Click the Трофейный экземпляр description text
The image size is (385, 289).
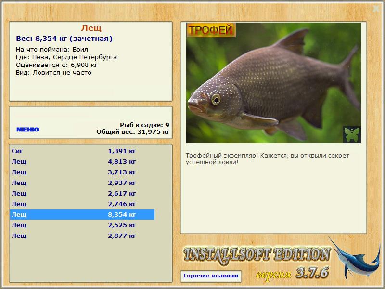point(267,159)
